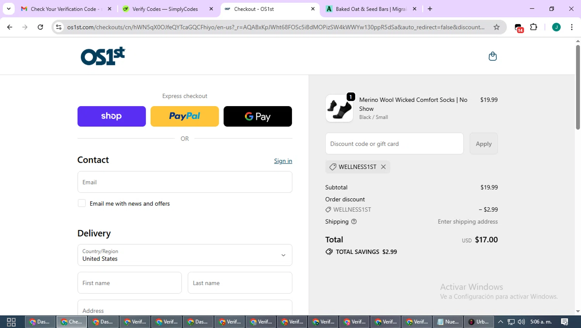Click the Apply discount button
581x328 pixels.
(483, 144)
